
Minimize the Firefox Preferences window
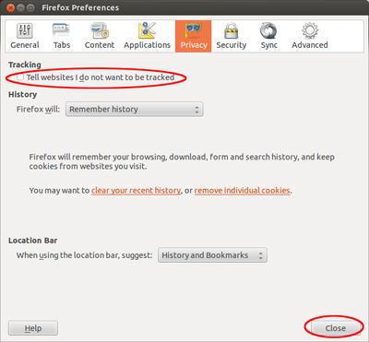pos(21,7)
